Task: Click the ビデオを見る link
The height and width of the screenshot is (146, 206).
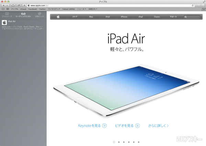Action: (127, 126)
